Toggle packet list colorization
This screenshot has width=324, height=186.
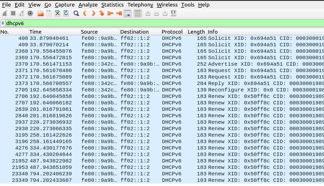coord(137,13)
